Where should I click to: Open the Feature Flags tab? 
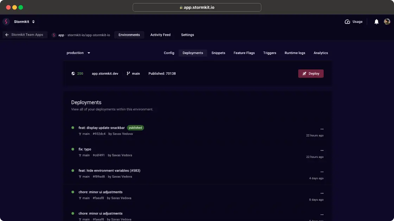pos(244,53)
